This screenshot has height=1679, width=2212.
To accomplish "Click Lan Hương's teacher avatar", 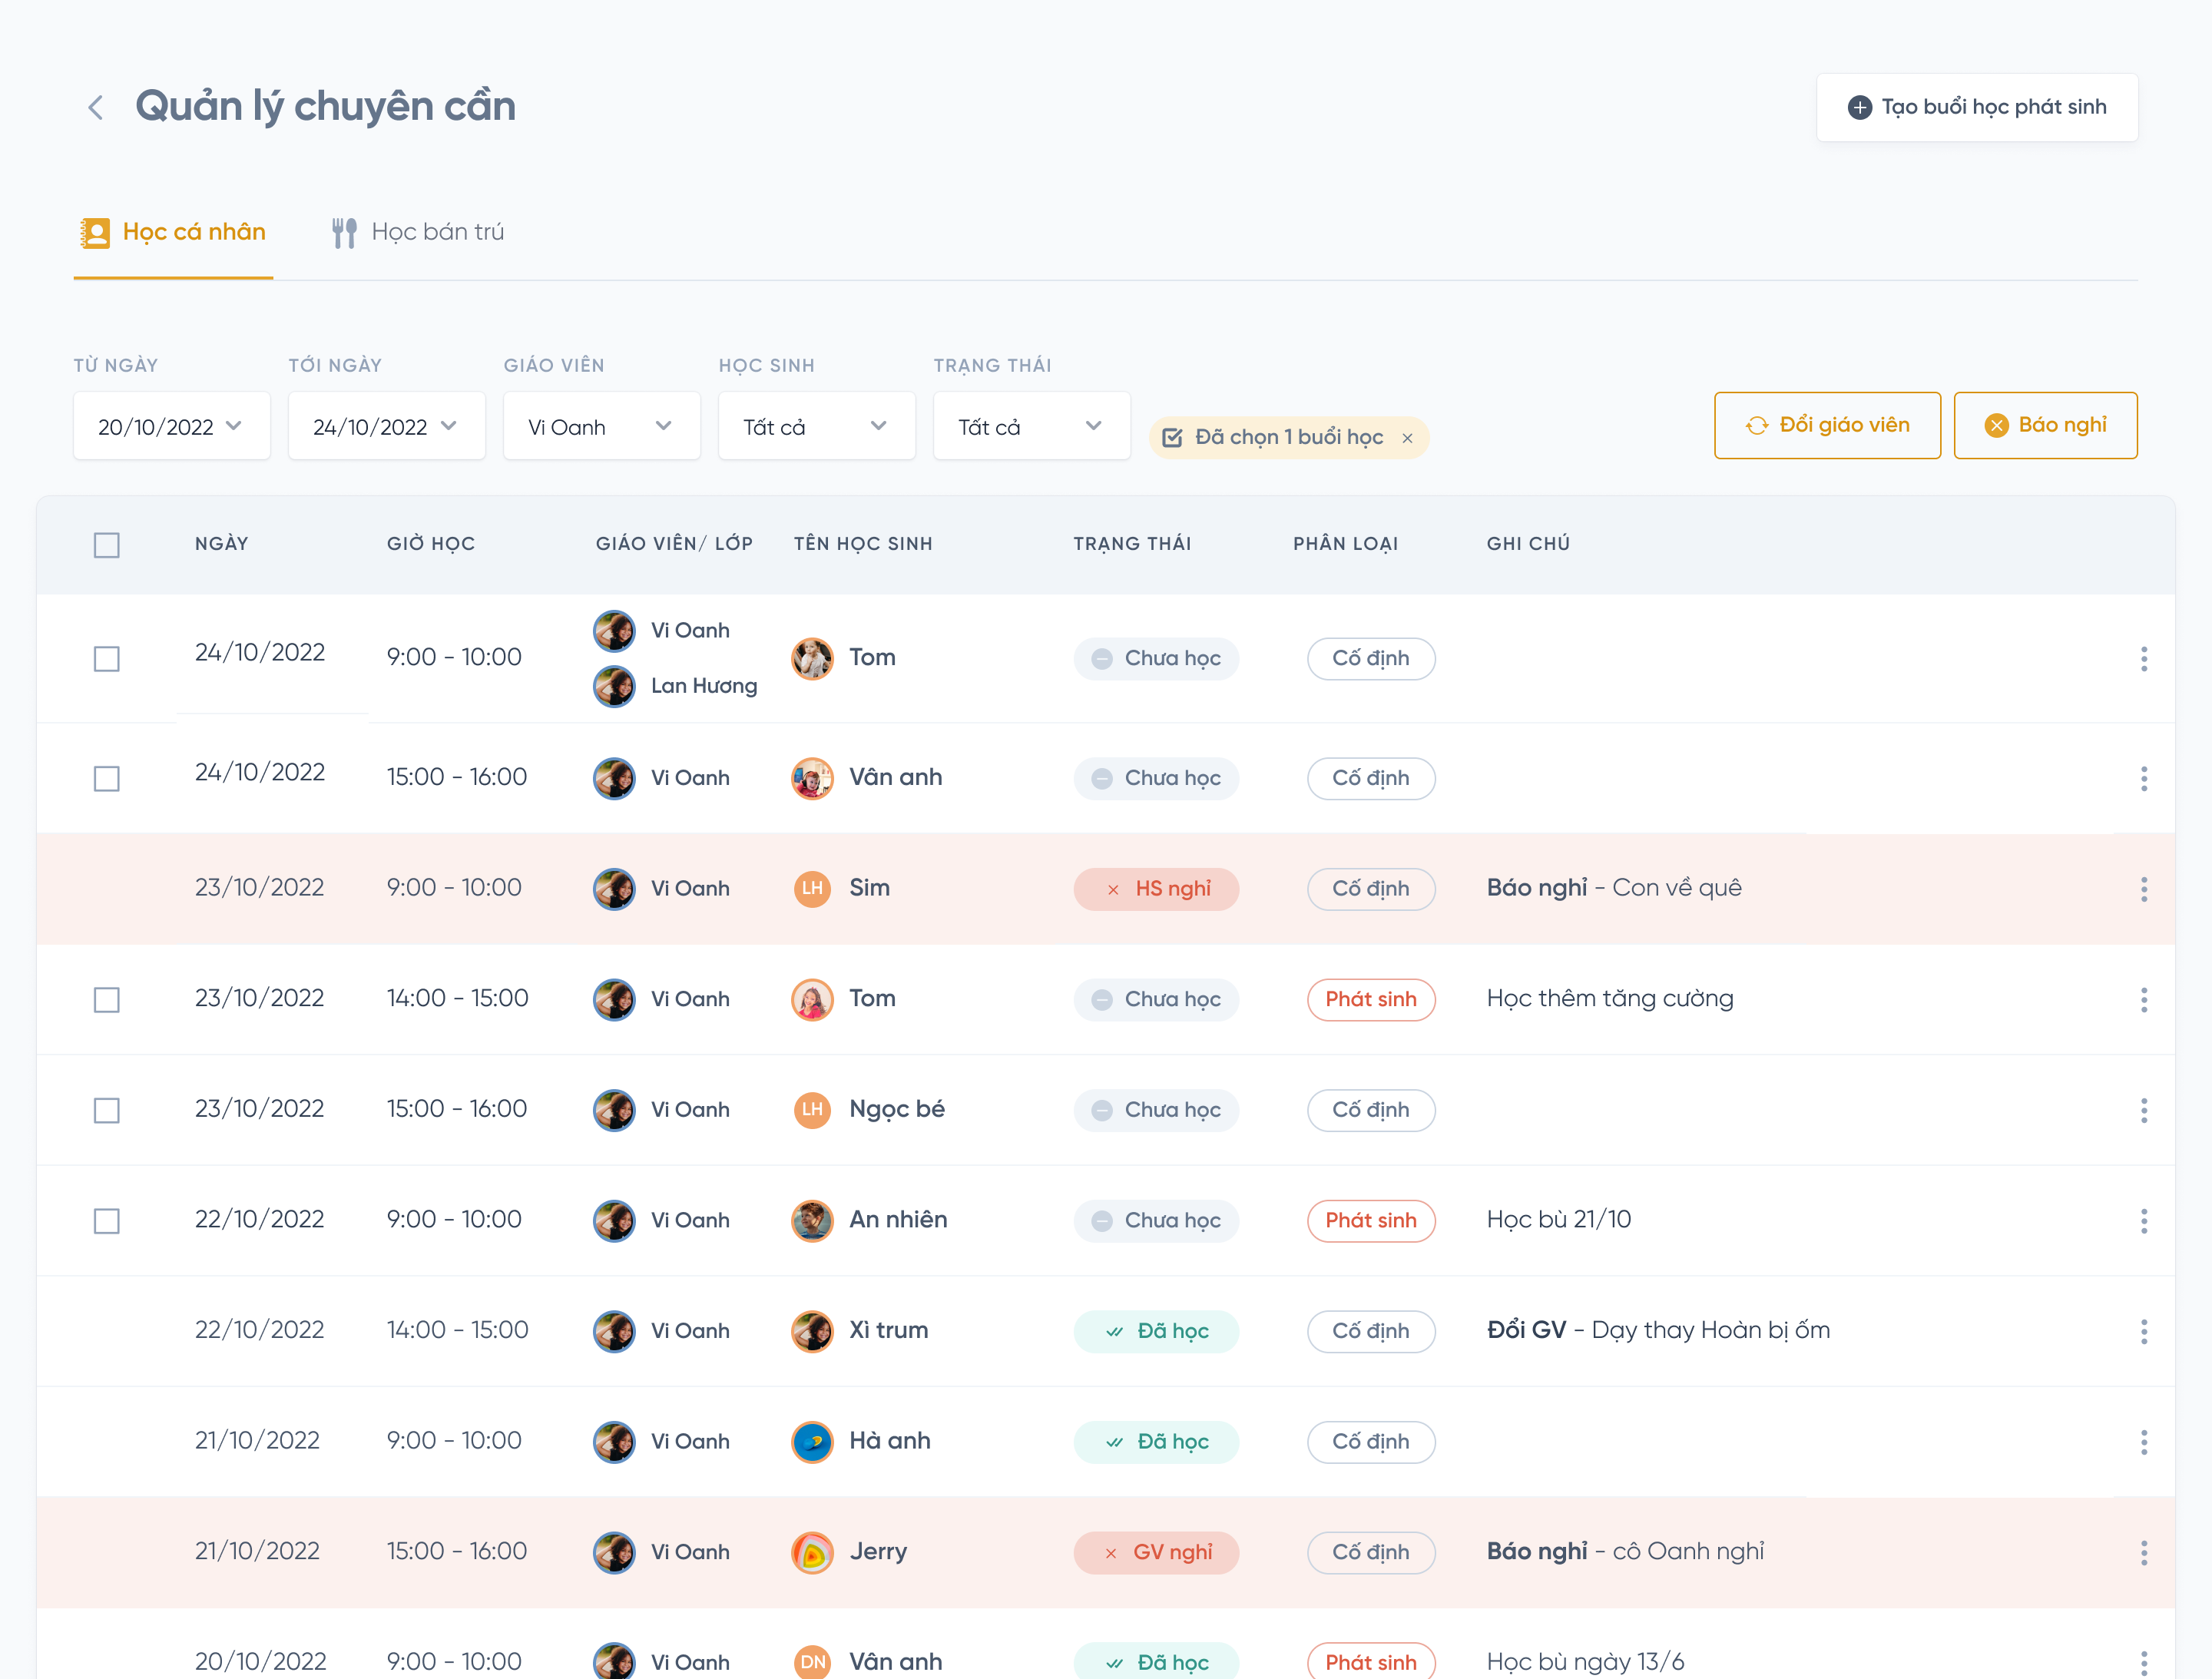I will [x=614, y=686].
